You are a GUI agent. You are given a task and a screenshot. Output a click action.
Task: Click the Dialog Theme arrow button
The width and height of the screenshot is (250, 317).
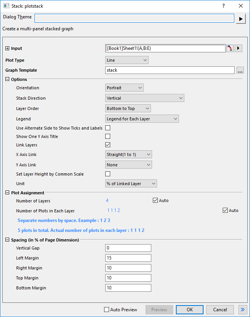tap(241, 19)
